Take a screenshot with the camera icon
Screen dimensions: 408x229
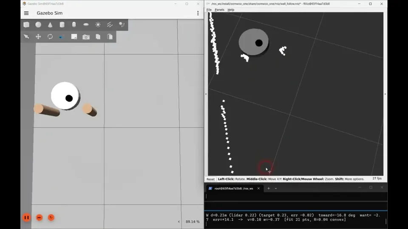86,37
